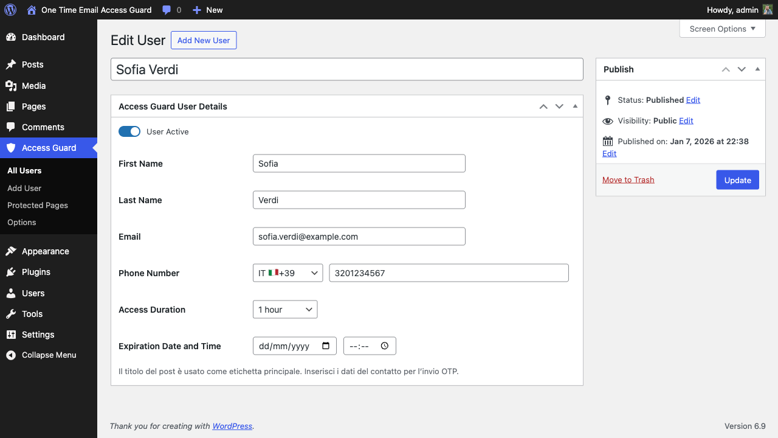Disable the User Active toggle
This screenshot has height=438, width=778.
tap(129, 131)
